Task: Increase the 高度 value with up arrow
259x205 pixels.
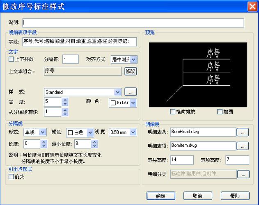Action: [65, 100]
